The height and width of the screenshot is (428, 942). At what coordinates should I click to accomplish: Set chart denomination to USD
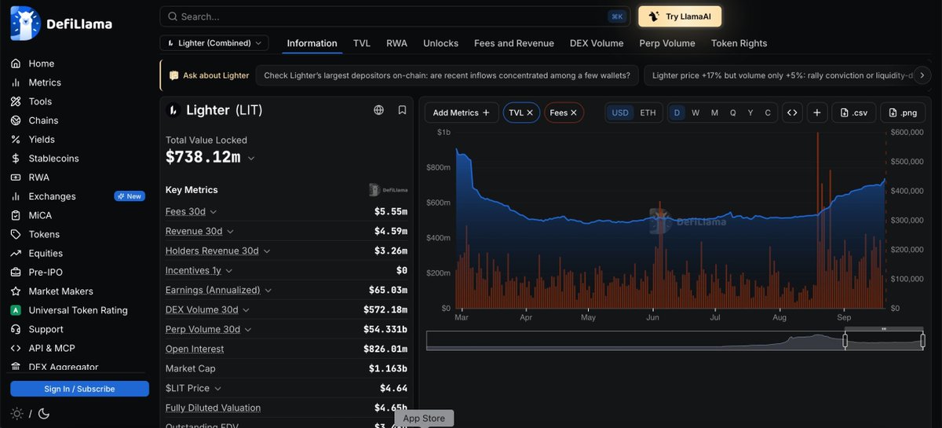pyautogui.click(x=620, y=113)
